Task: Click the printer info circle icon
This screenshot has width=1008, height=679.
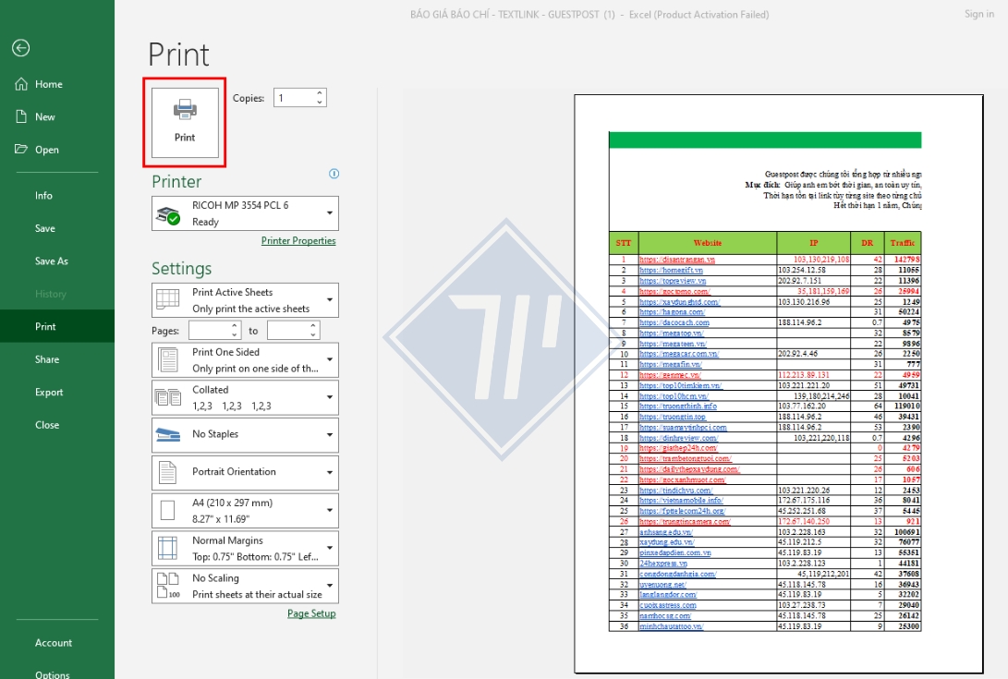Action: 334,174
